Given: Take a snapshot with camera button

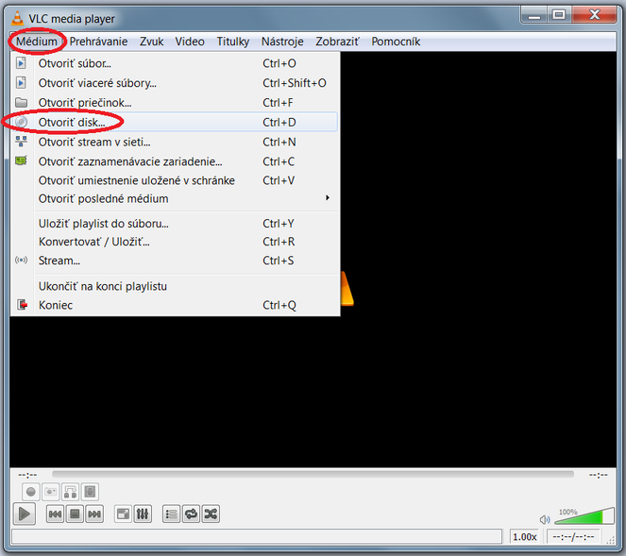Looking at the screenshot, I should [x=50, y=492].
